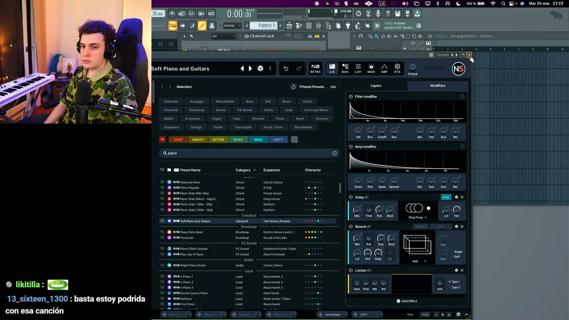Filter by WIDE character

(x=258, y=140)
